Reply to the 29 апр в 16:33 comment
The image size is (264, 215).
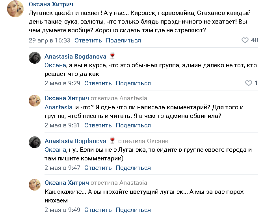point(88,40)
